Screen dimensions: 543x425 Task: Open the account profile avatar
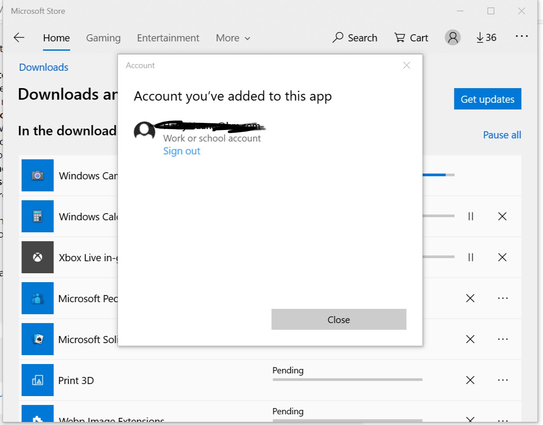click(453, 37)
